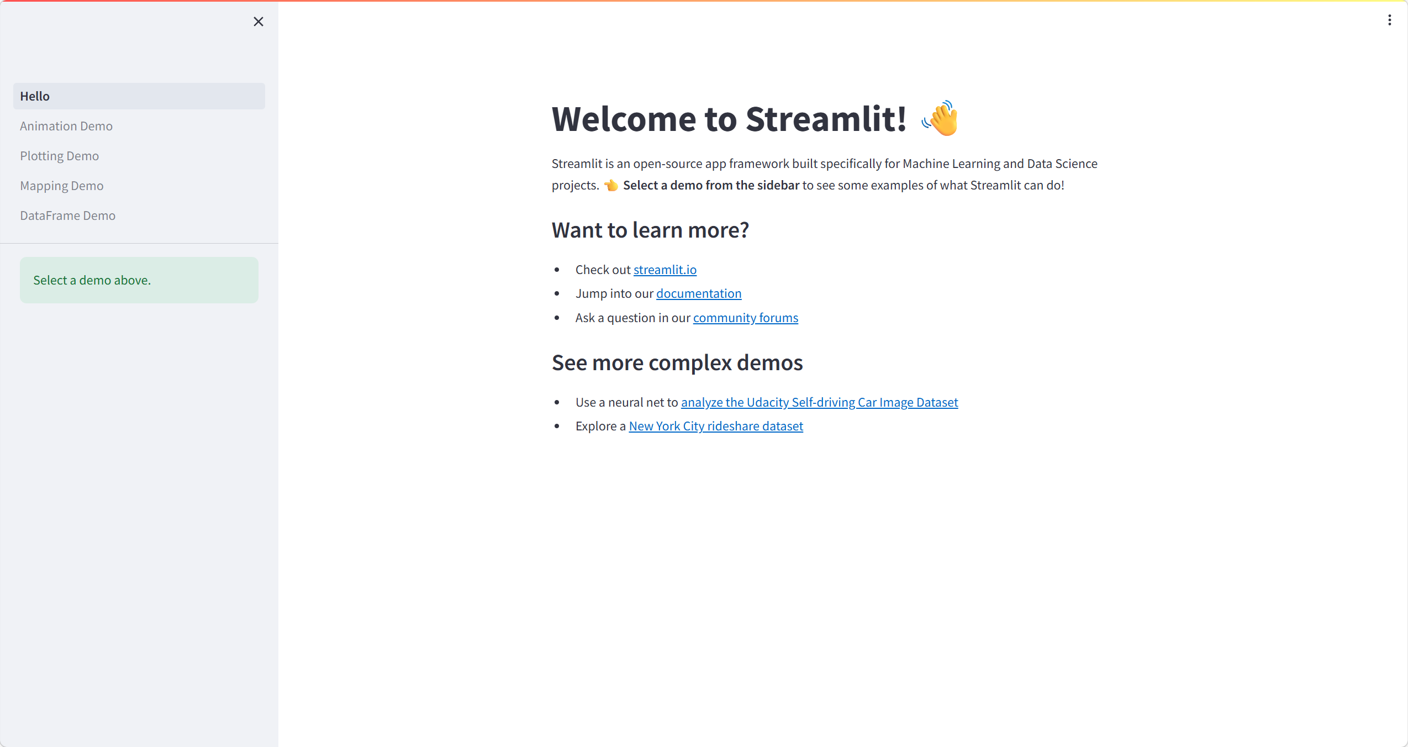This screenshot has height=747, width=1408.
Task: Click the colored progress bar at top
Action: click(704, 1)
